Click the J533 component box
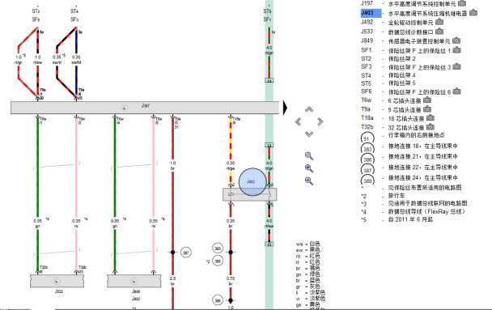Screen dimensions: 492x310 (x=57, y=281)
